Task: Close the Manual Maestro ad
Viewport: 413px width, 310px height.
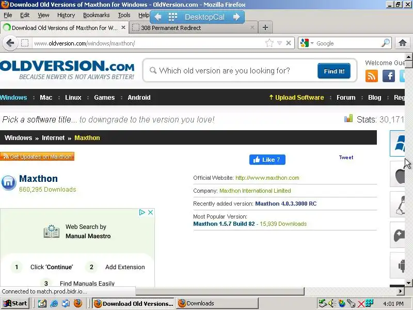Action: click(x=150, y=212)
